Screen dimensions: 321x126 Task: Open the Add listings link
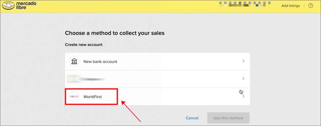290,6
